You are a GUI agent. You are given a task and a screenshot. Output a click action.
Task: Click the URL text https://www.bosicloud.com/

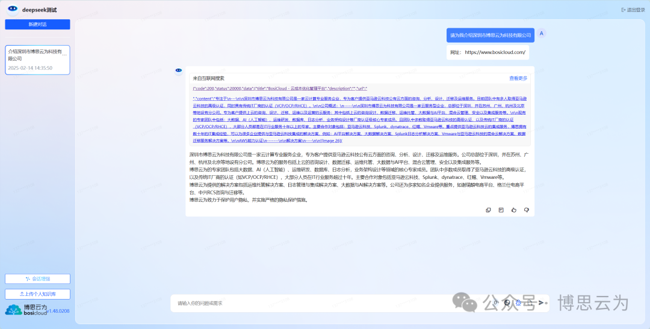coord(495,52)
